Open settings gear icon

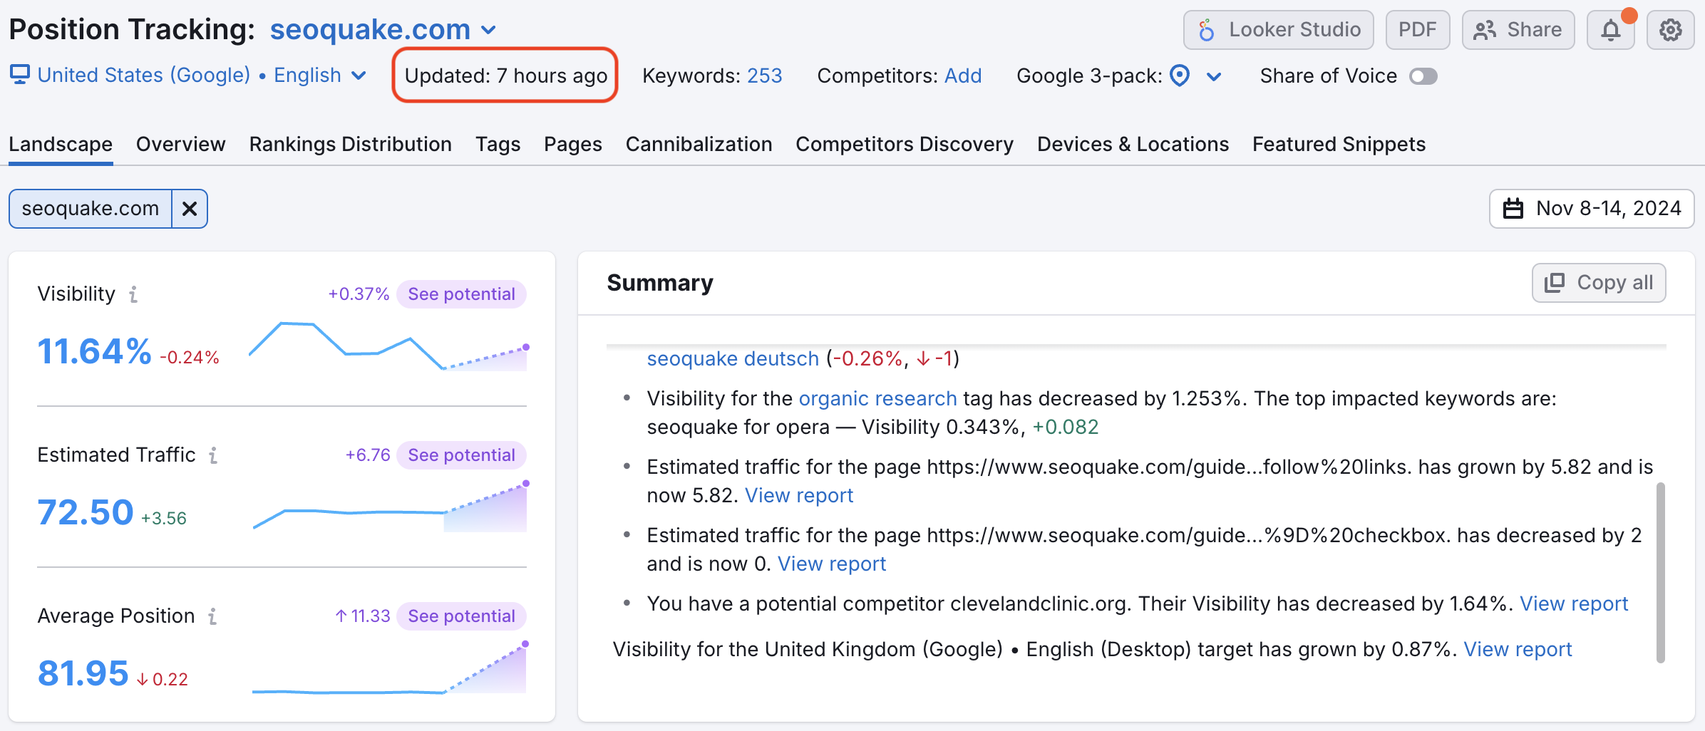tap(1670, 30)
